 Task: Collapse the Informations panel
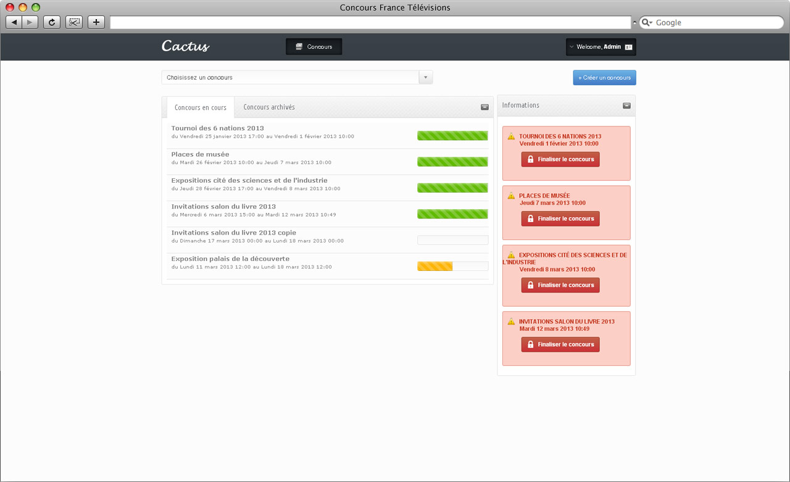pos(626,106)
